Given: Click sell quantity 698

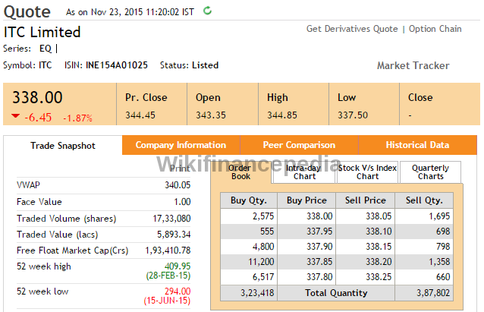Looking at the screenshot, I should tap(443, 232).
